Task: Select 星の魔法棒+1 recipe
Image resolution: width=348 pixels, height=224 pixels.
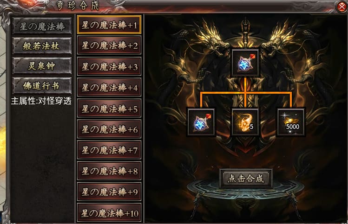Action: 109,25
